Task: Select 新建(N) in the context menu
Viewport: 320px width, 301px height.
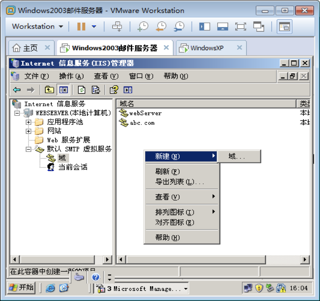Action: point(181,157)
